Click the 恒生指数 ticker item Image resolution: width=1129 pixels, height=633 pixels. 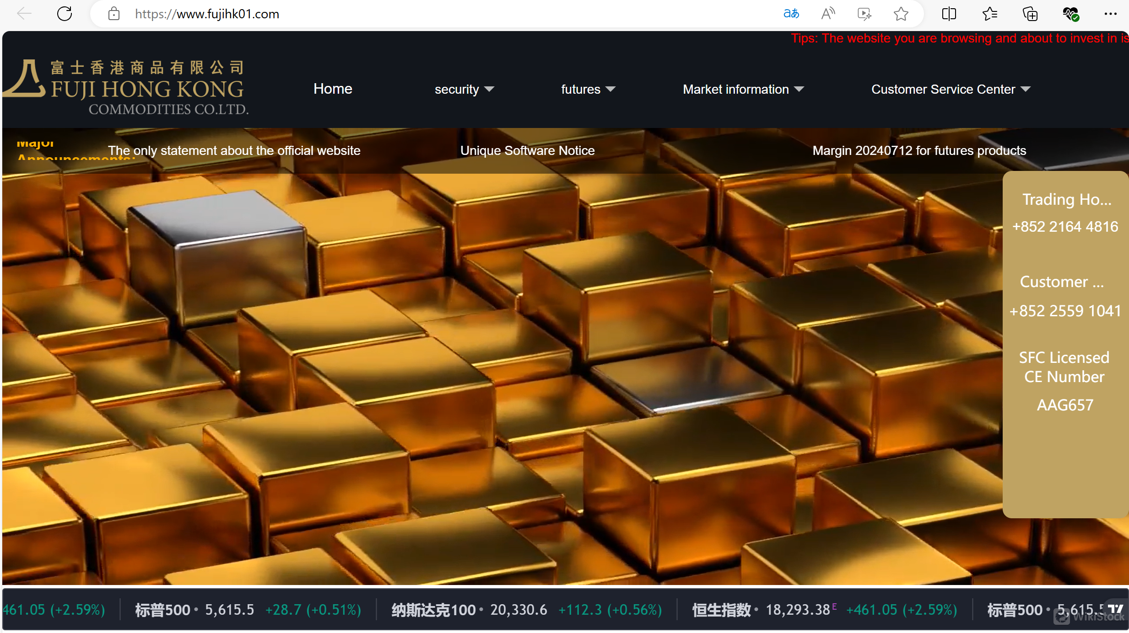click(x=825, y=609)
